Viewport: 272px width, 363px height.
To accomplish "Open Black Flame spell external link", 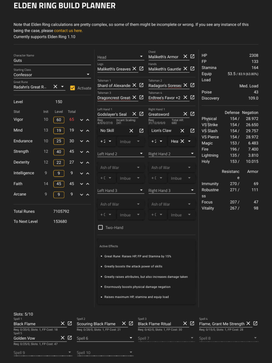I will click(x=70, y=323).
